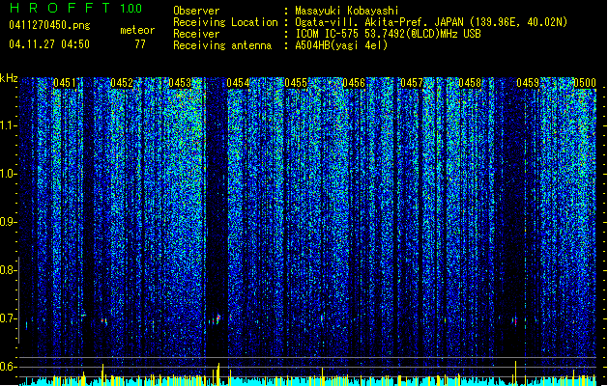Click the 0456 time marker
608x386 pixels.
point(354,83)
